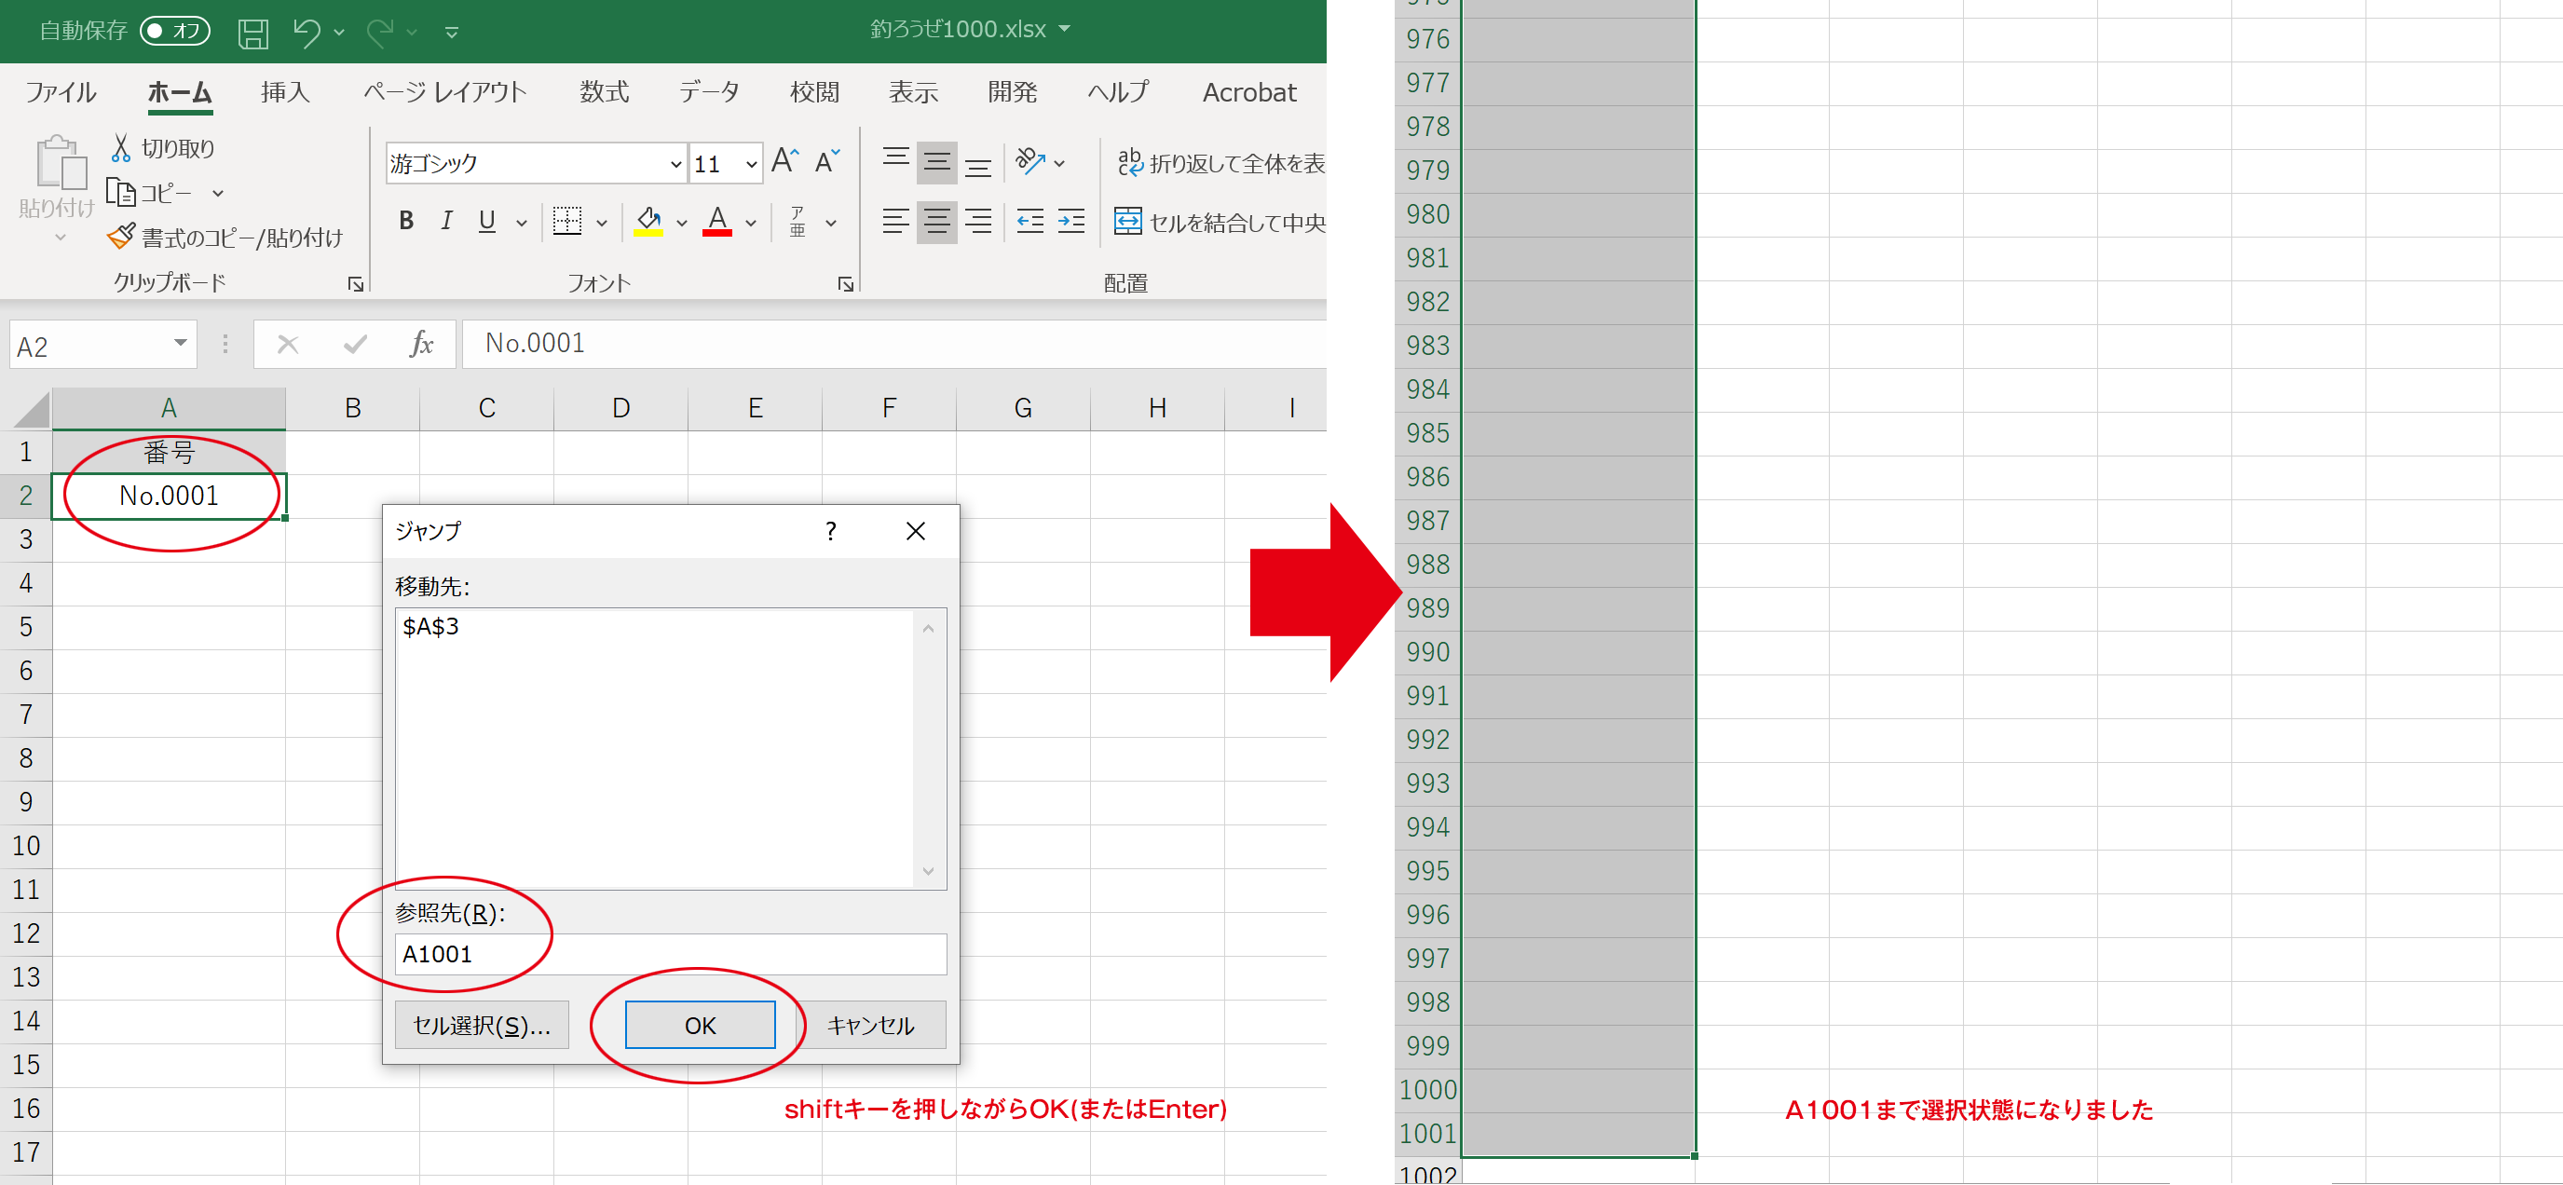Image resolution: width=2563 pixels, height=1185 pixels.
Task: Click the borders icon
Action: (x=567, y=221)
